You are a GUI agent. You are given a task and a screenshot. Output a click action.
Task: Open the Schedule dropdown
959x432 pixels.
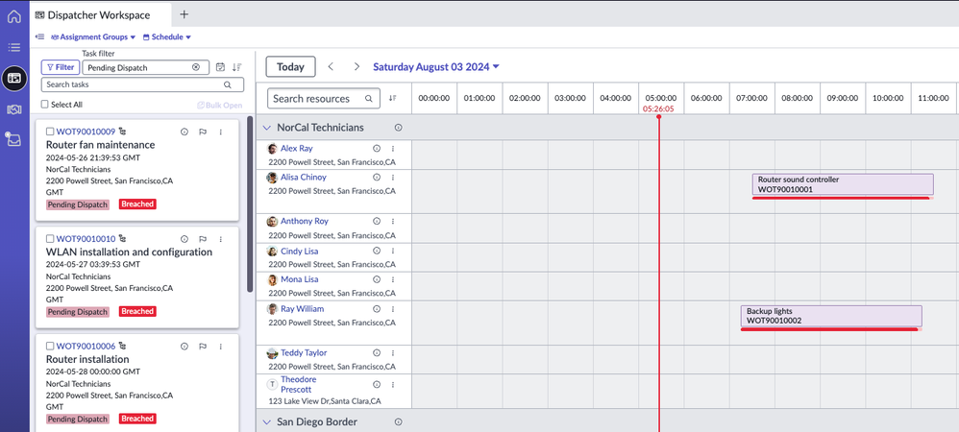[x=167, y=36]
